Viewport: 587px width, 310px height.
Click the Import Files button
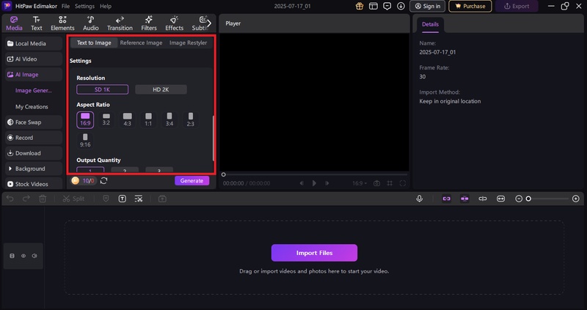(x=315, y=253)
